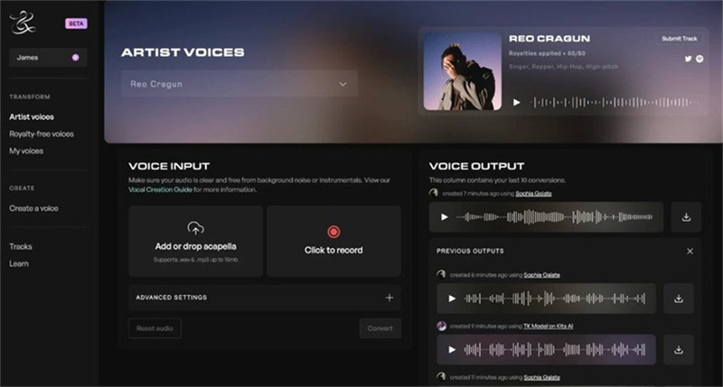Close the Previous Outputs panel
The width and height of the screenshot is (723, 387).
click(690, 252)
